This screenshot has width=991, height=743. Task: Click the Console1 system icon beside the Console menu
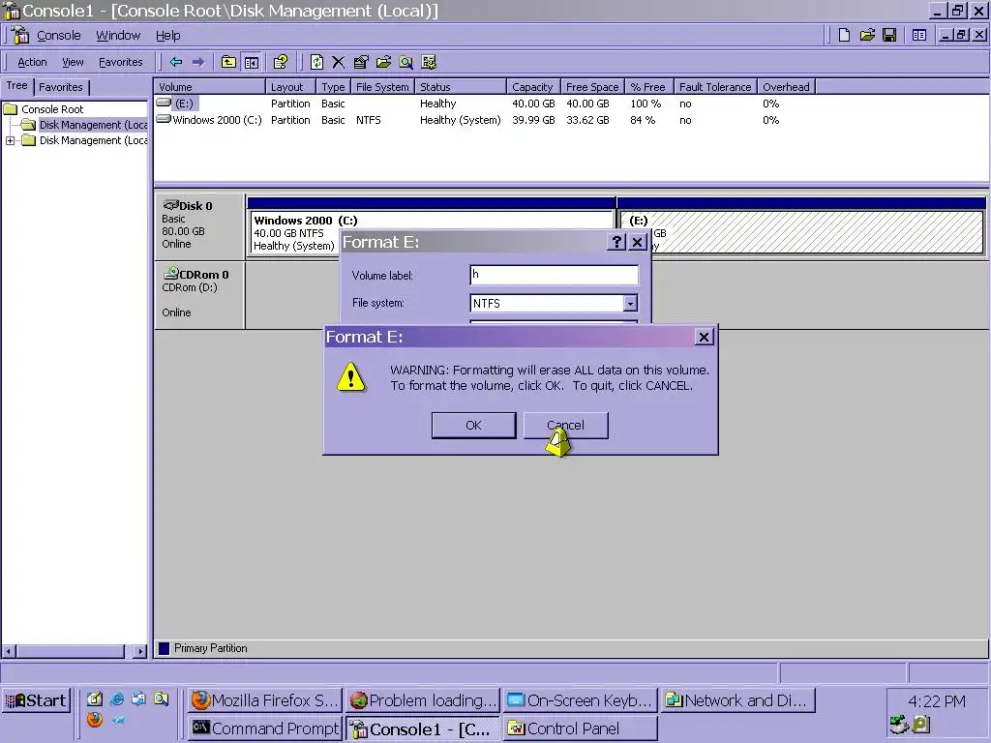pyautogui.click(x=20, y=35)
